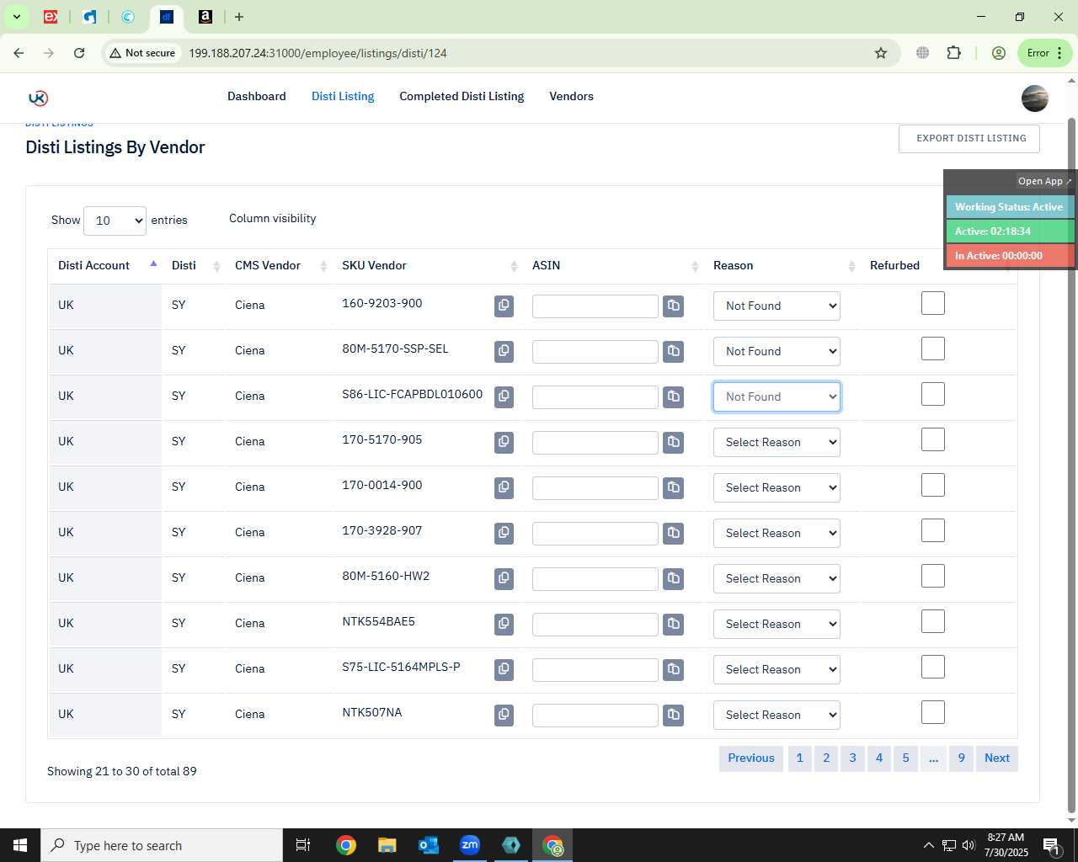Bookmark this page with star icon

tap(881, 53)
